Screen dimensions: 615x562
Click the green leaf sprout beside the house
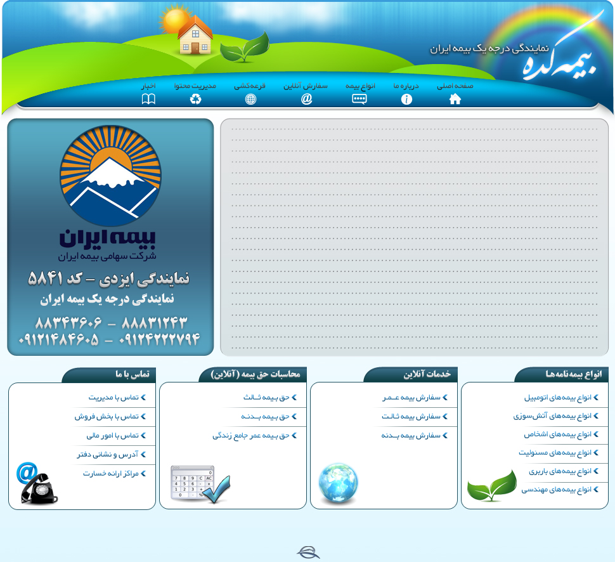pyautogui.click(x=245, y=48)
